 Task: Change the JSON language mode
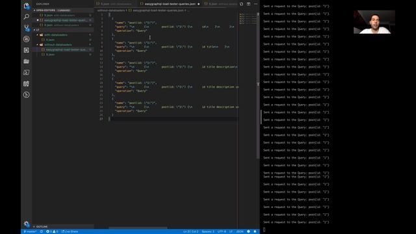coord(240,231)
